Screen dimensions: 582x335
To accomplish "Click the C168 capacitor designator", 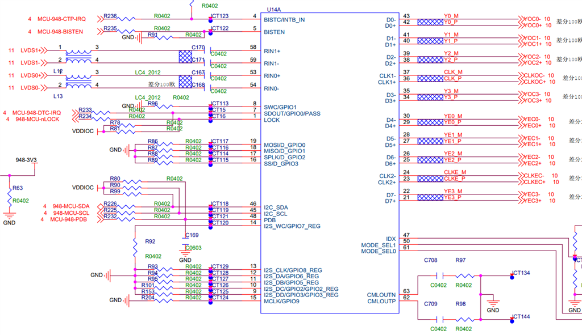I will (x=198, y=85).
